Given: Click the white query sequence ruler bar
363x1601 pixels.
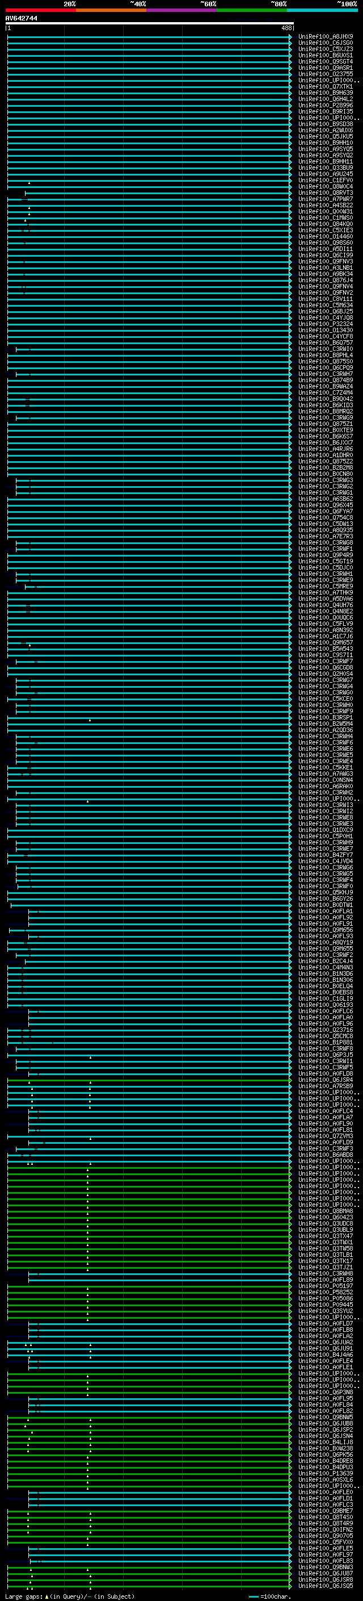Looking at the screenshot, I should pos(150,23).
